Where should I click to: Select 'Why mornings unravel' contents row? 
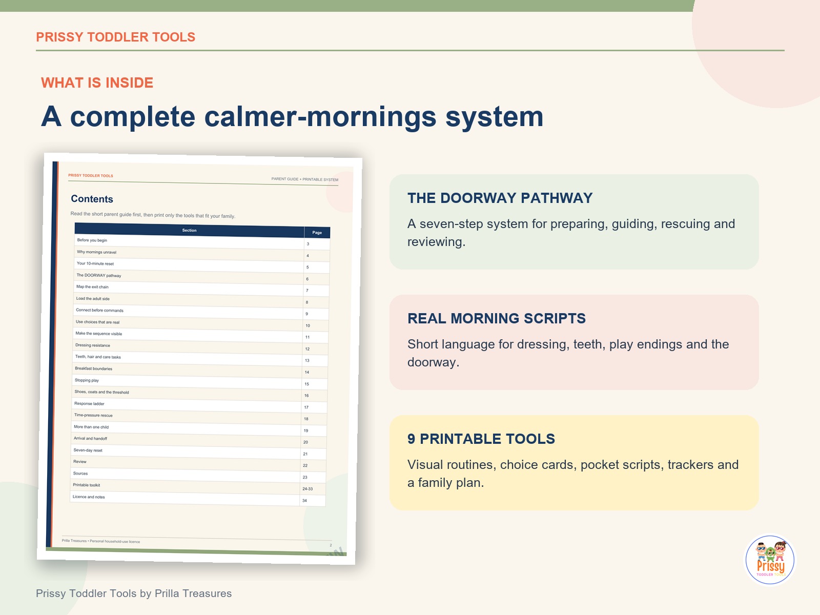202,254
